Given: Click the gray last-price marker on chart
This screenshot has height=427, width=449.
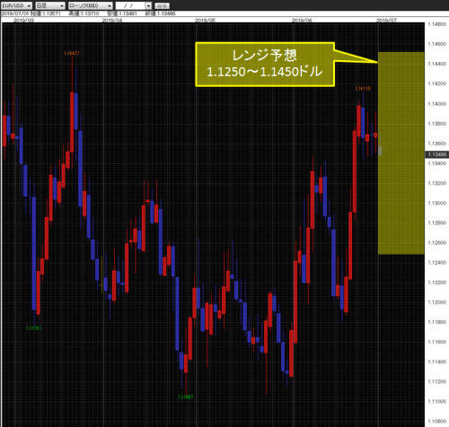Looking at the screenshot, I should (x=380, y=151).
